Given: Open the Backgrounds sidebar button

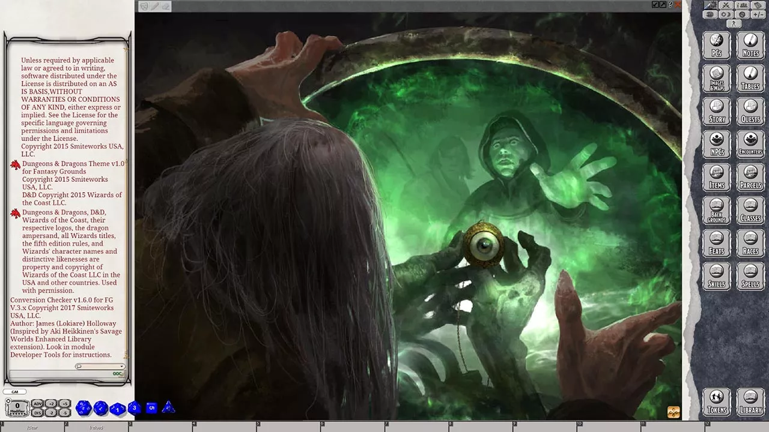Looking at the screenshot, I should click(717, 211).
